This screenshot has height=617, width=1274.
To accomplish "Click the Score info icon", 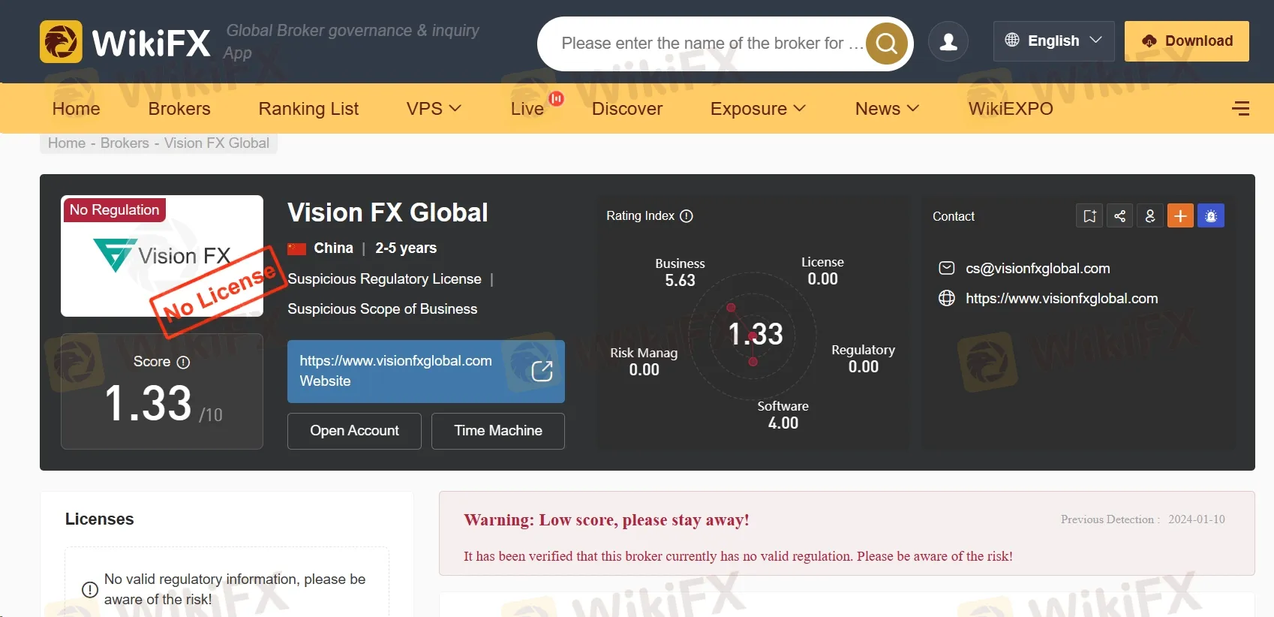I will 183,363.
